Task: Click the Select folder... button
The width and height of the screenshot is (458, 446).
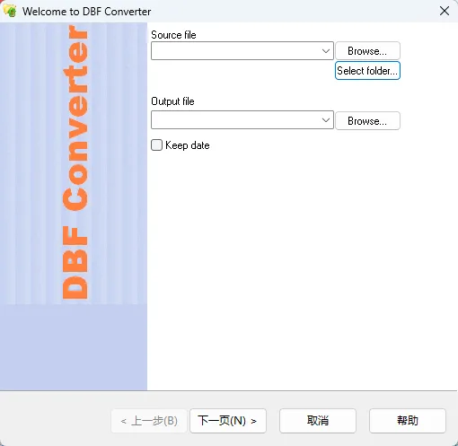Action: point(367,71)
